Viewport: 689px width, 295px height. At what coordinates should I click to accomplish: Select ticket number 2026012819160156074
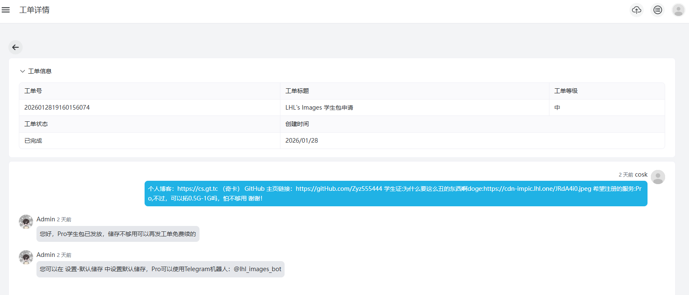point(57,108)
